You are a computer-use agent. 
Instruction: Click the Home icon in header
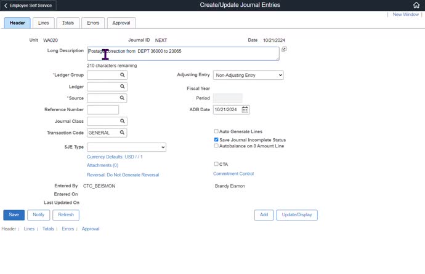click(x=416, y=5)
